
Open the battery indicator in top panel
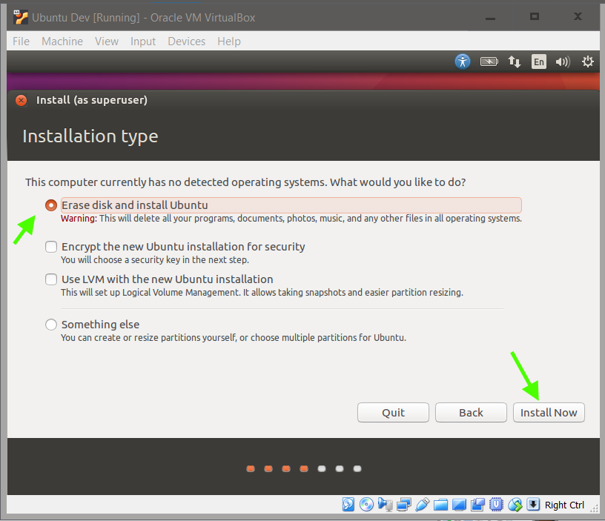[489, 62]
